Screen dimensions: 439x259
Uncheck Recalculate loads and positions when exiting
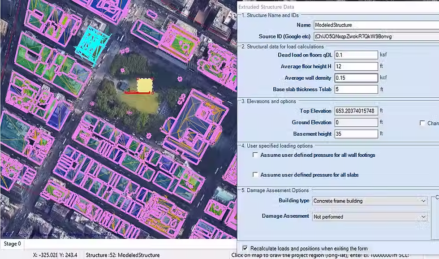click(245, 248)
